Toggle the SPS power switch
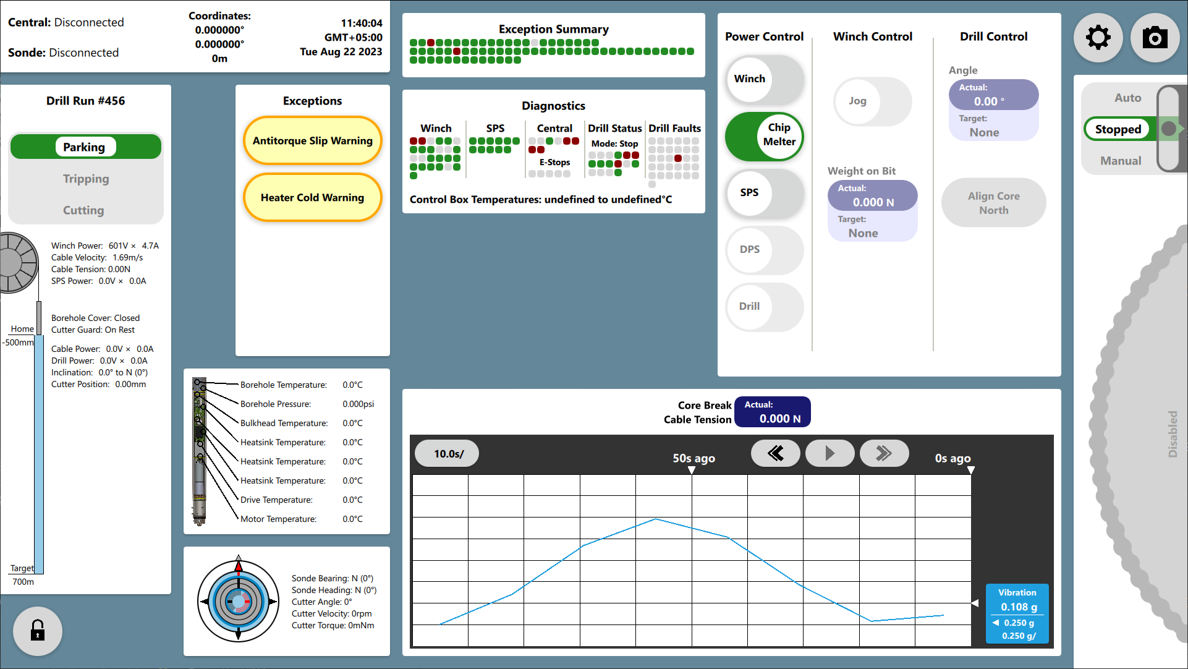 [x=764, y=193]
